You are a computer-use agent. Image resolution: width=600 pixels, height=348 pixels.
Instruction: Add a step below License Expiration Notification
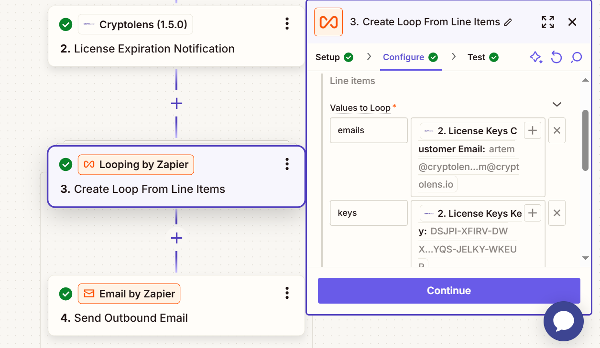click(176, 103)
